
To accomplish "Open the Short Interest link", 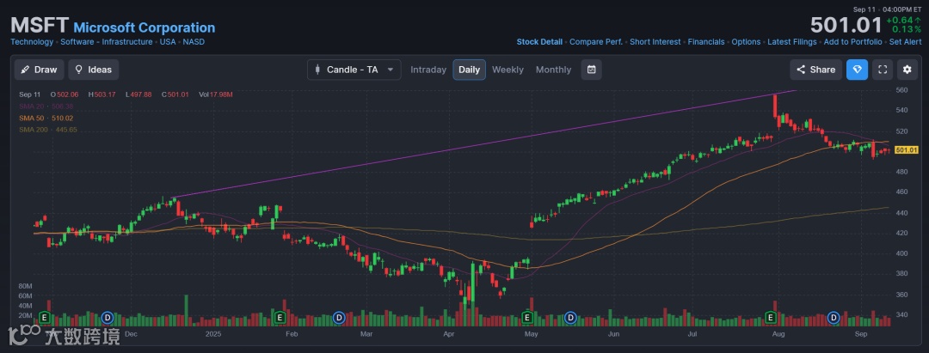I will (655, 41).
